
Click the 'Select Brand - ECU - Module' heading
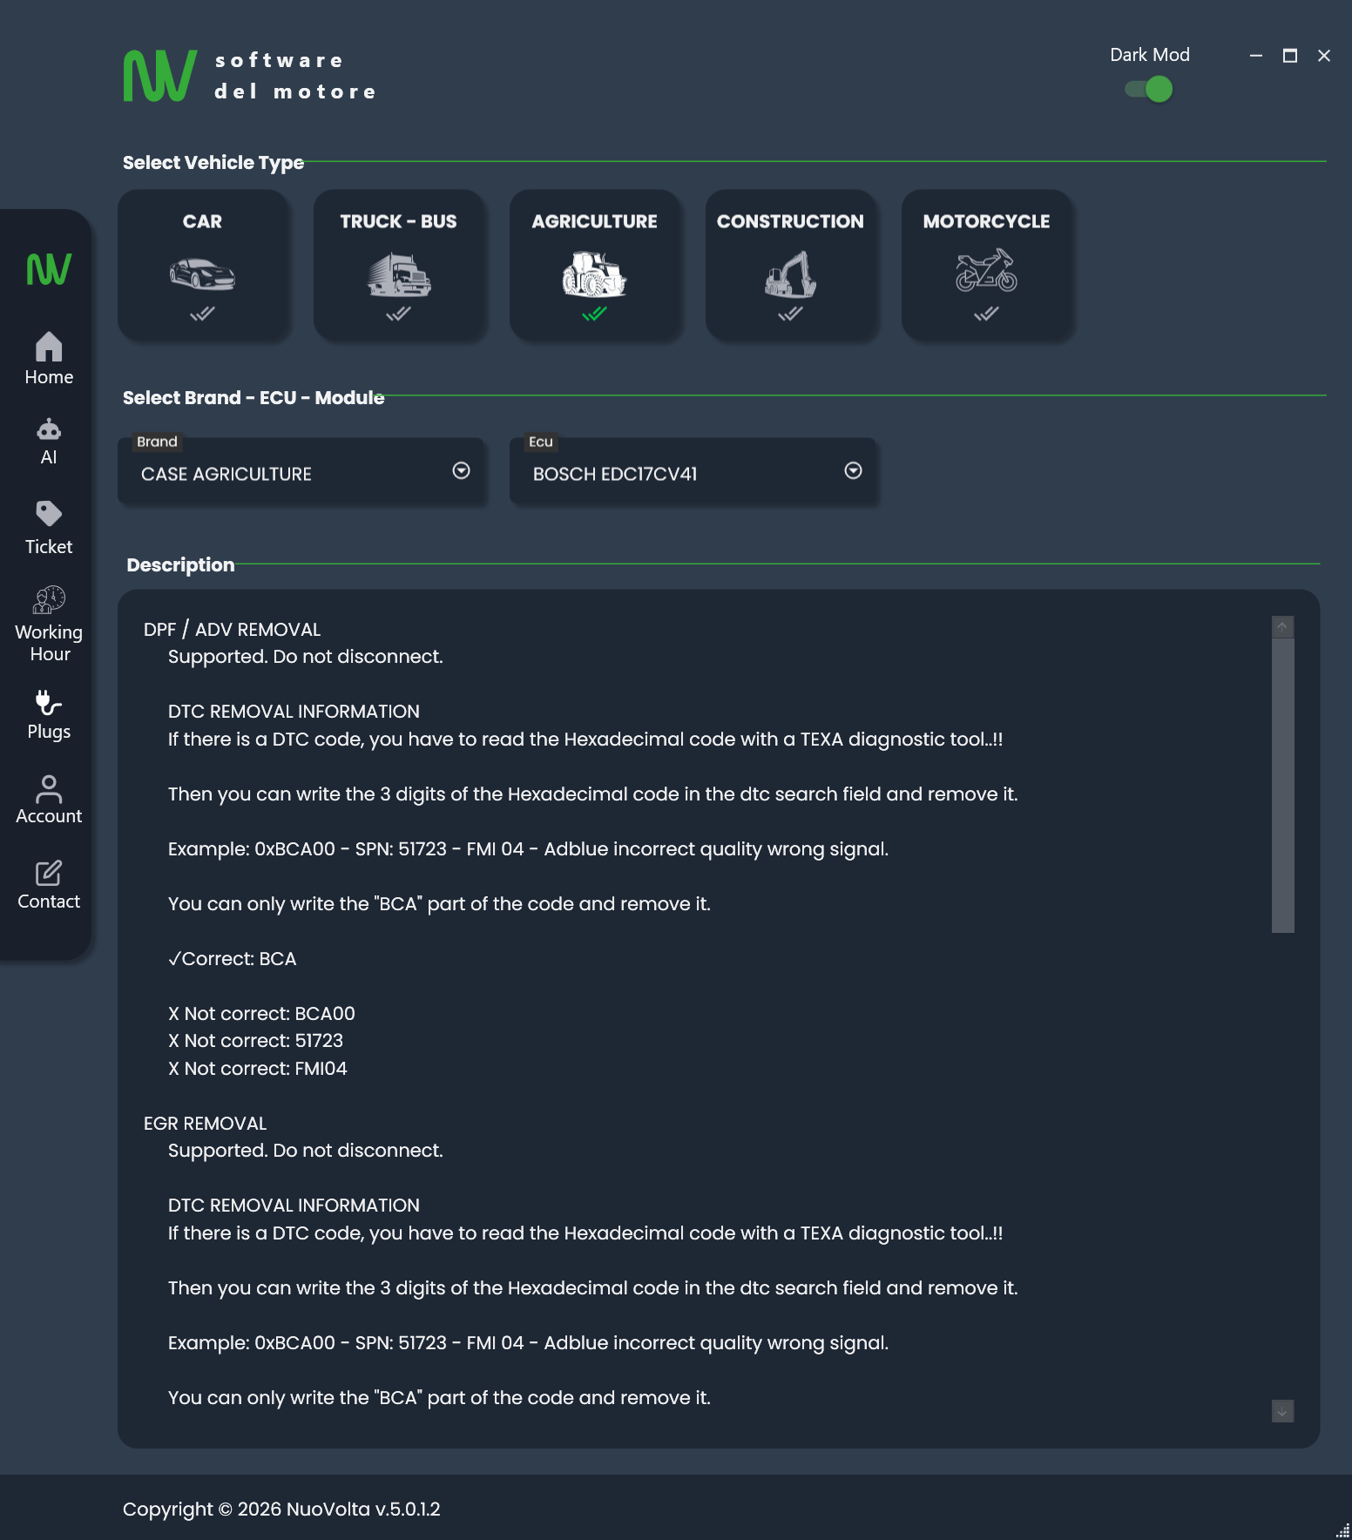tap(253, 398)
